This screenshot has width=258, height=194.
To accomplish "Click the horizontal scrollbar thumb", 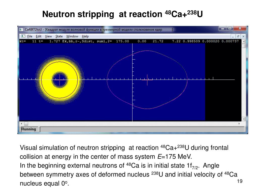I will pos(26,124).
